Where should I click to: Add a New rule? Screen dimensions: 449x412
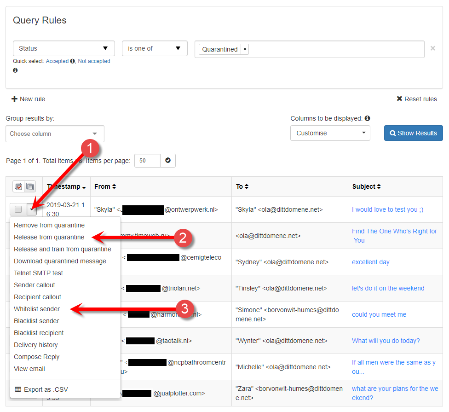point(29,99)
